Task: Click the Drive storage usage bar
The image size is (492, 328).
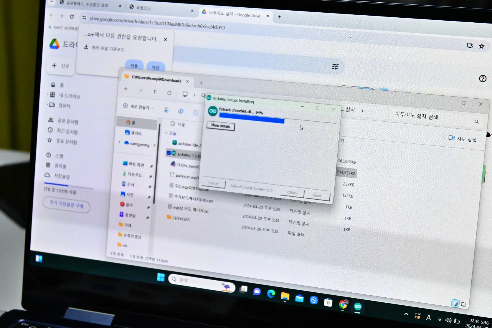Action: tap(68, 186)
